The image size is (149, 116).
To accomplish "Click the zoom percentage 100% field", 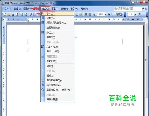I will 100,14.
